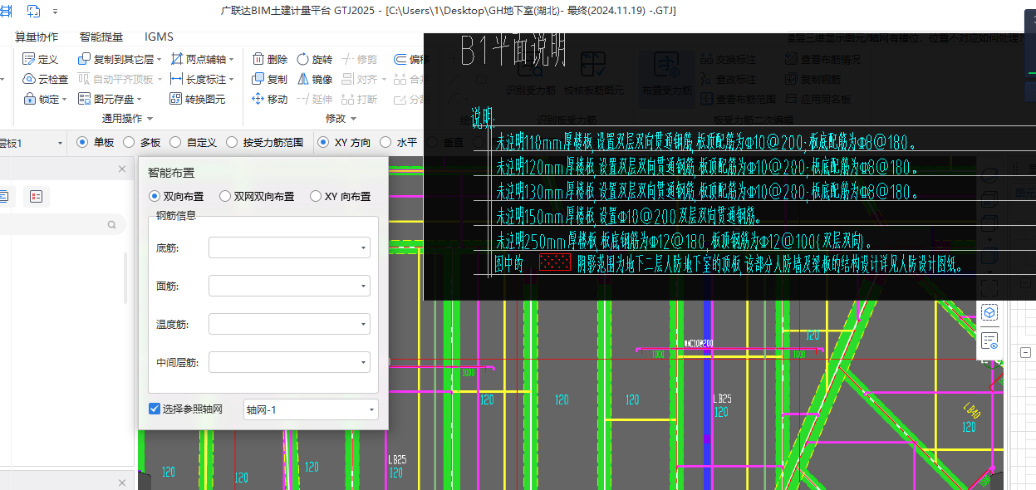Click the dimmed 应用同名板 button

818,99
